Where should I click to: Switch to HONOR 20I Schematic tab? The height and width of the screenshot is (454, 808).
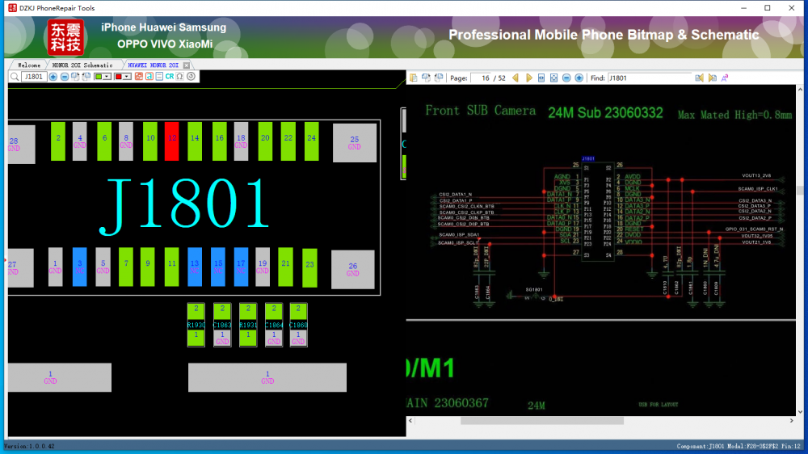[x=82, y=65]
